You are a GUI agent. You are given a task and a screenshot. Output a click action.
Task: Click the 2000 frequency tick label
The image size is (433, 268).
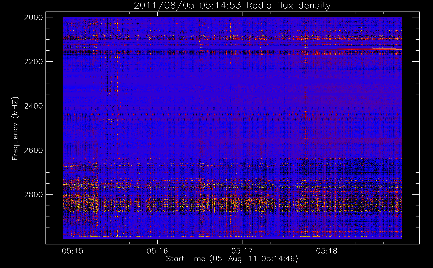[x=33, y=17]
